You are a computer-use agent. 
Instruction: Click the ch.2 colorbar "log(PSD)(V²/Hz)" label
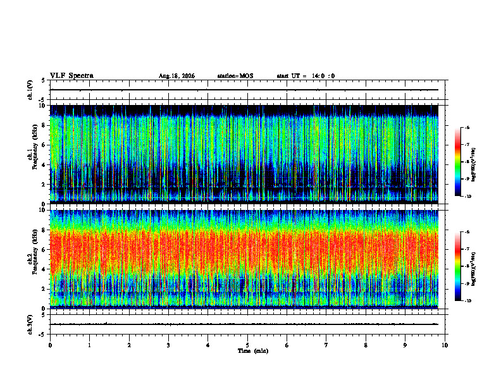pyautogui.click(x=474, y=269)
